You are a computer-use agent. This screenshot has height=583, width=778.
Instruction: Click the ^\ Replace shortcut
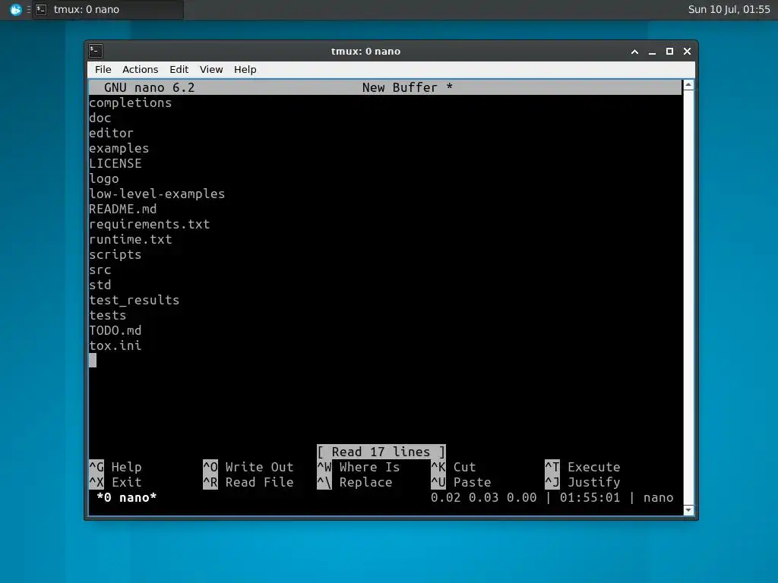354,482
